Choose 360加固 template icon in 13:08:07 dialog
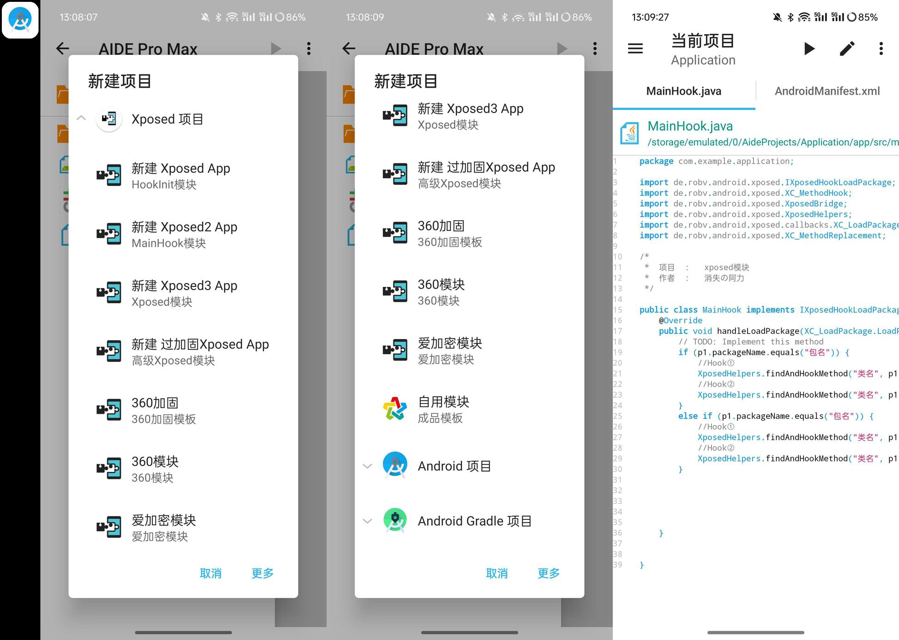The height and width of the screenshot is (640, 899). coord(109,410)
